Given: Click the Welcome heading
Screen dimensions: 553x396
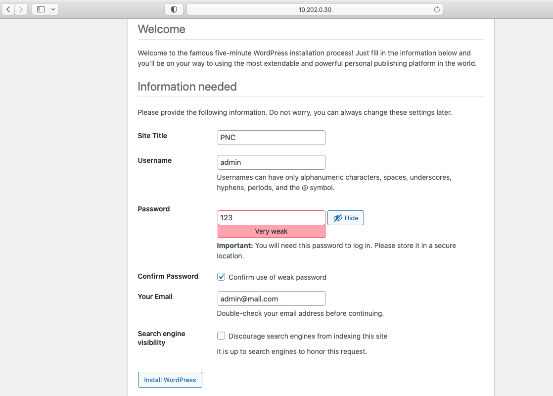Looking at the screenshot, I should (x=161, y=29).
